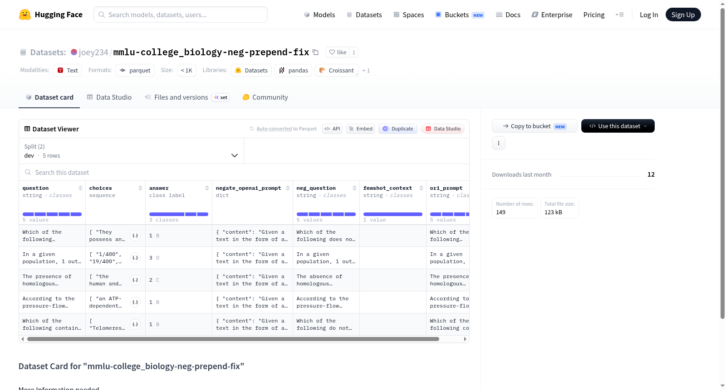Open Models in the top navigation

319,15
